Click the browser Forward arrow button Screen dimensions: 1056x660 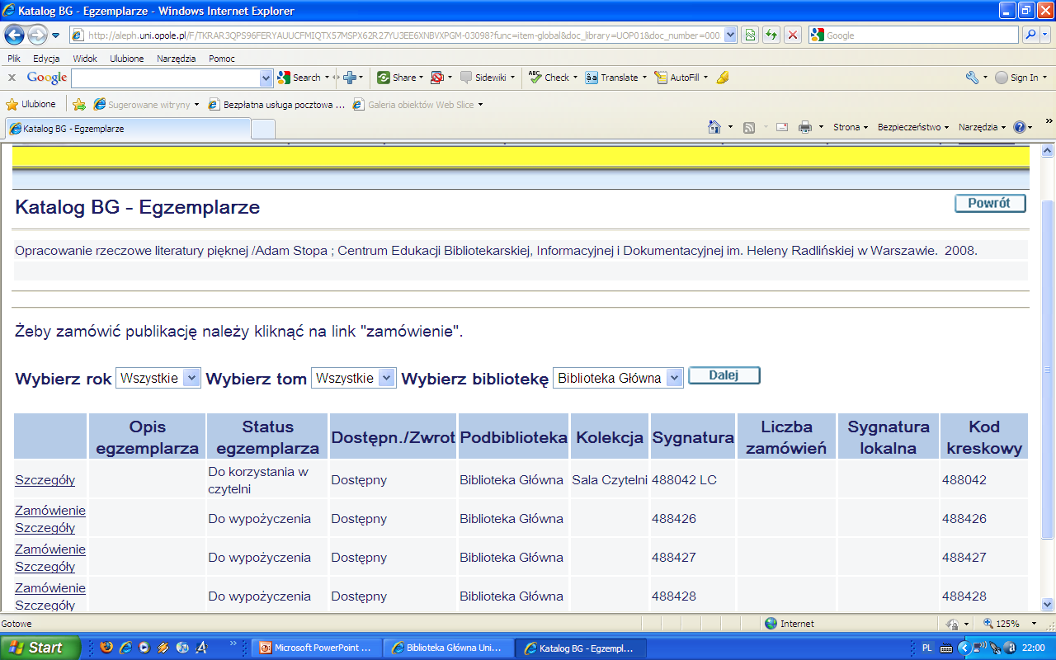(x=37, y=35)
